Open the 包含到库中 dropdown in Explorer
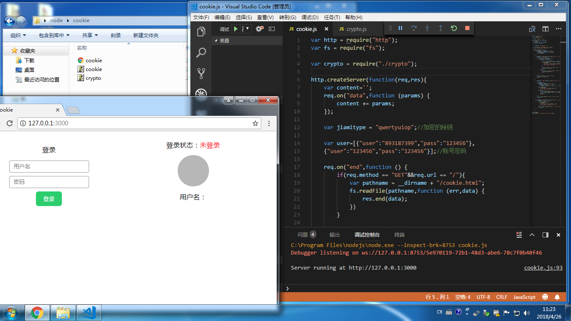 point(54,36)
